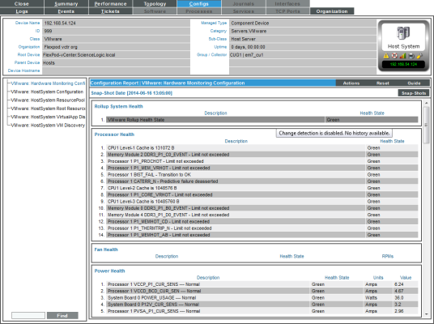Click the scroll-down arrow of the report

[427, 314]
